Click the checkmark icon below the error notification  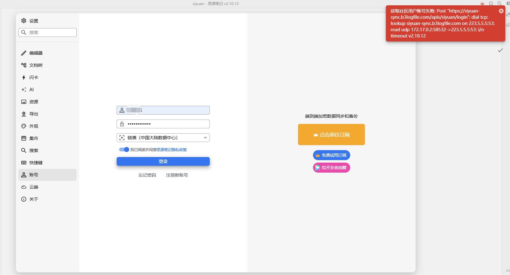pyautogui.click(x=500, y=50)
